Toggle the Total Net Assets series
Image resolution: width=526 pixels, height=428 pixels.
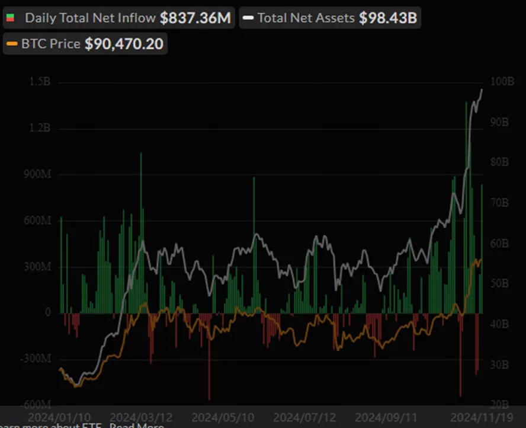tap(306, 18)
